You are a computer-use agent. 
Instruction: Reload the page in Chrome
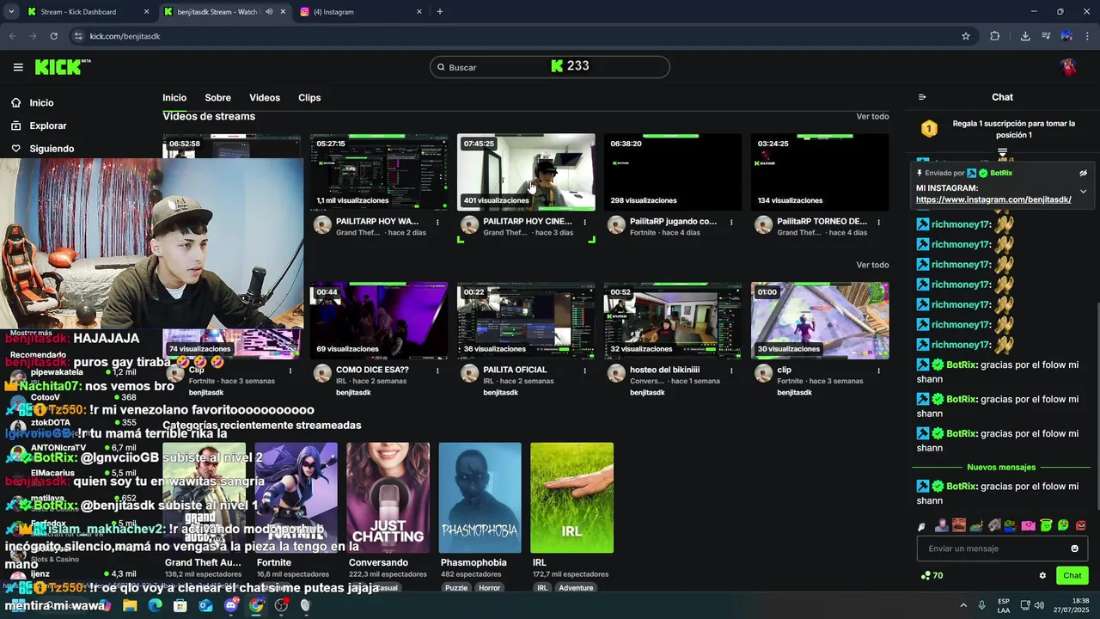[54, 36]
